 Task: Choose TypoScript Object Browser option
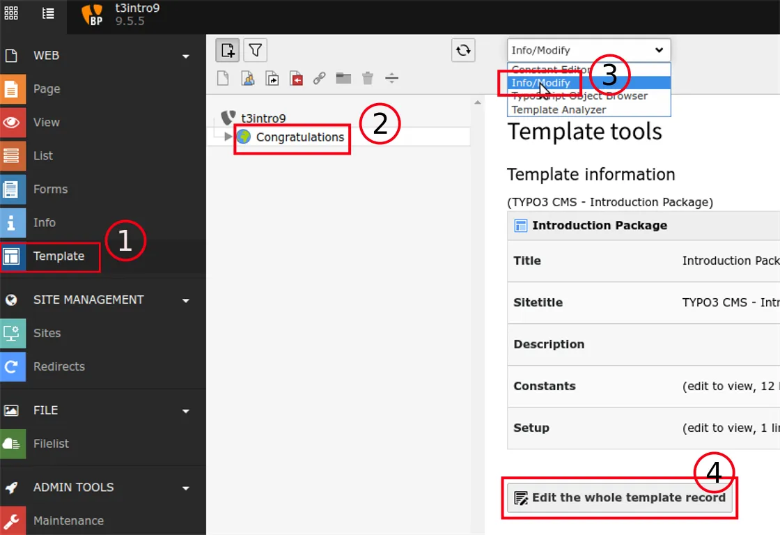(x=589, y=96)
